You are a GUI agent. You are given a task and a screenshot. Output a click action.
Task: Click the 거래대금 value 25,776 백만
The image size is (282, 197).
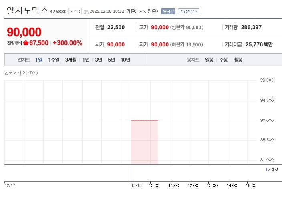[x=259, y=44]
